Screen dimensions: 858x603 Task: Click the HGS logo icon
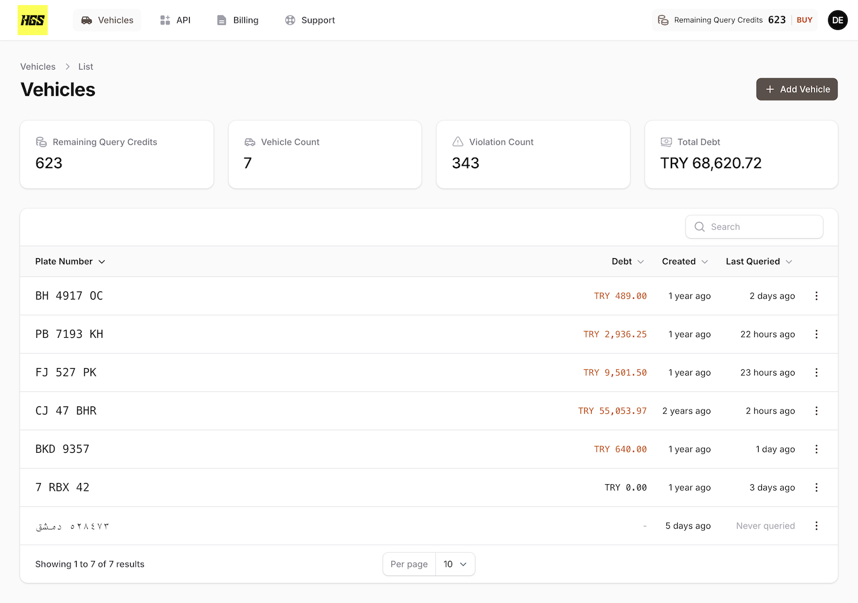(x=33, y=20)
